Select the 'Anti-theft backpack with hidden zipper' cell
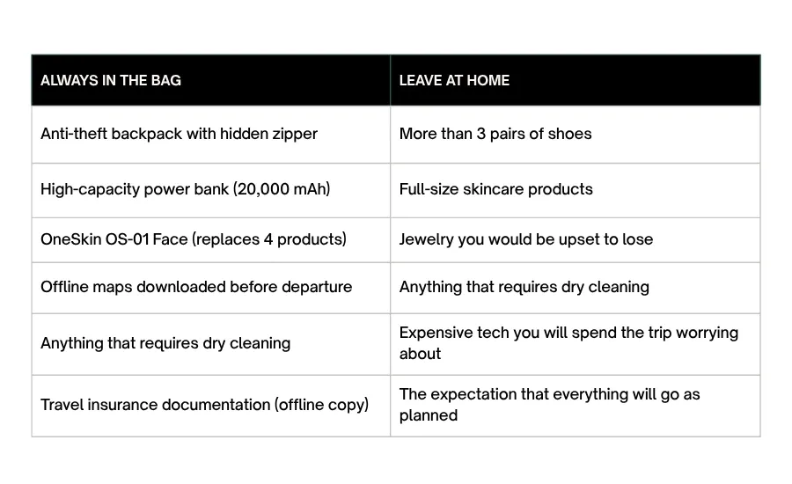The height and width of the screenshot is (484, 792). [x=179, y=134]
